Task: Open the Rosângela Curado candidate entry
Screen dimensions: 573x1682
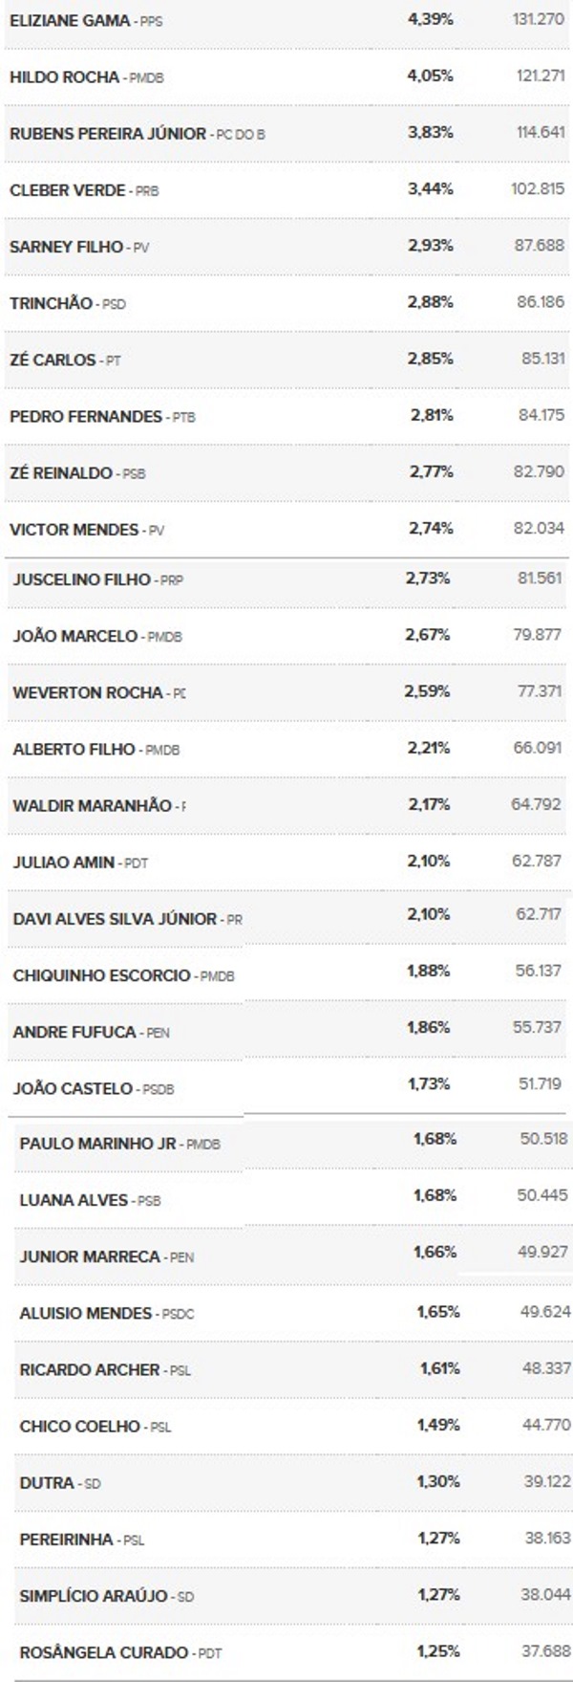Action: coord(104,1651)
